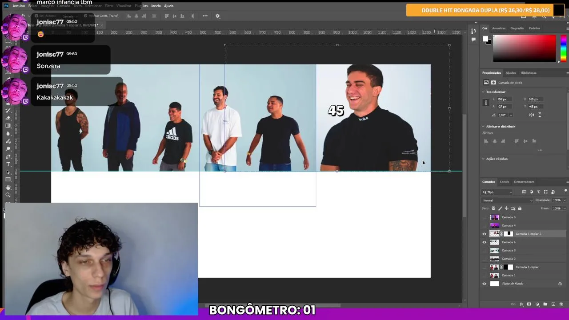
Task: Switch to the Ajustes tab
Action: click(x=511, y=73)
